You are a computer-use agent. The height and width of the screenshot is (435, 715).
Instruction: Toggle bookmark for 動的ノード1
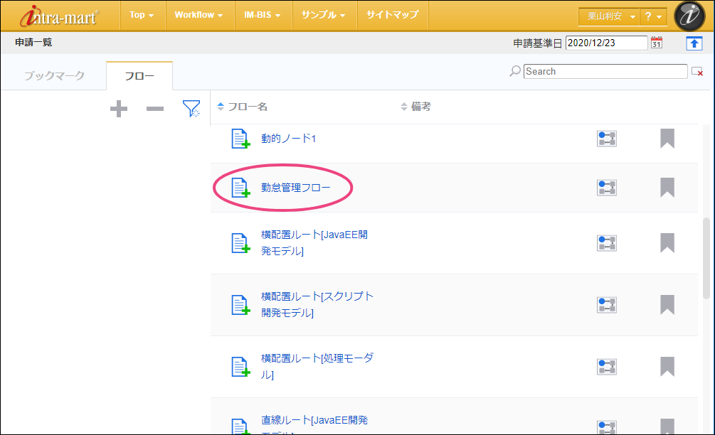(x=667, y=139)
